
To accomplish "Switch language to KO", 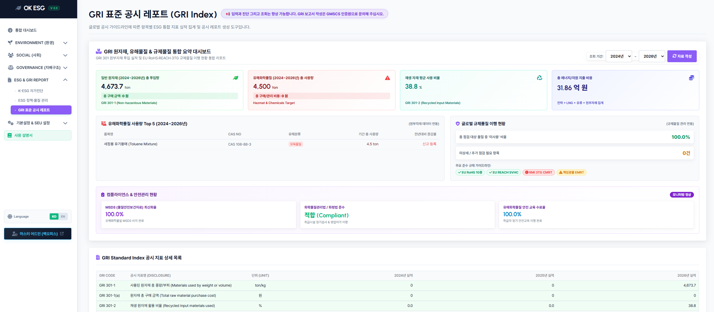I will [x=54, y=216].
